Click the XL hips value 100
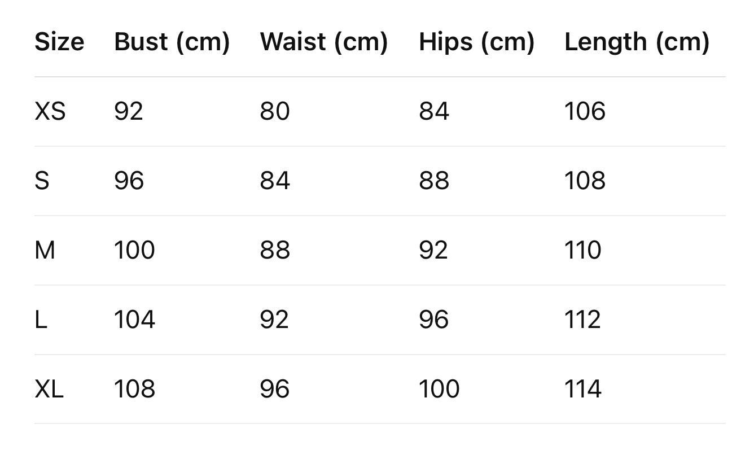The image size is (745, 459). click(439, 389)
